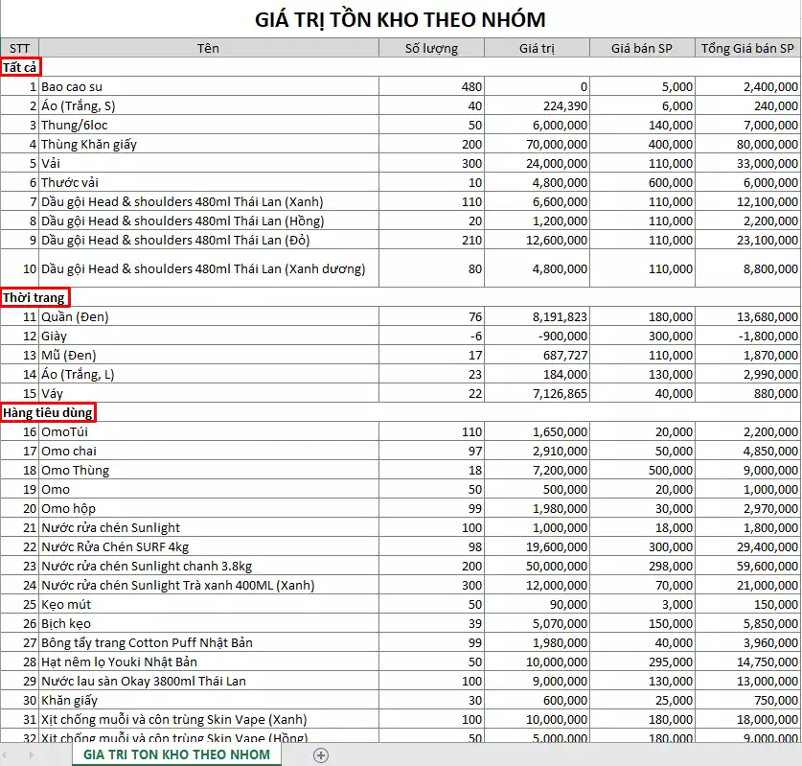Select quantity 480 for Bao cao su
This screenshot has height=766, width=802.
pyautogui.click(x=432, y=86)
